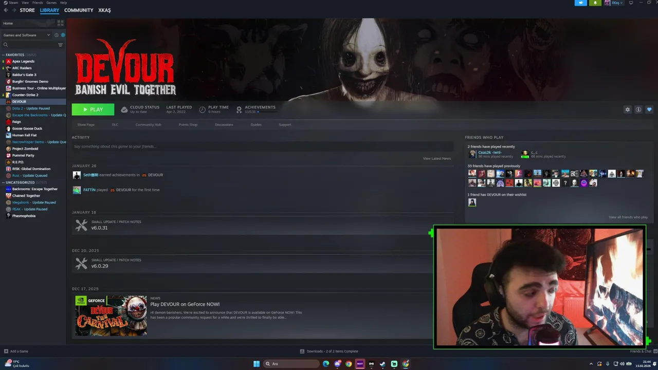Open Windows Start menu
Image resolution: width=658 pixels, height=370 pixels.
(x=257, y=364)
